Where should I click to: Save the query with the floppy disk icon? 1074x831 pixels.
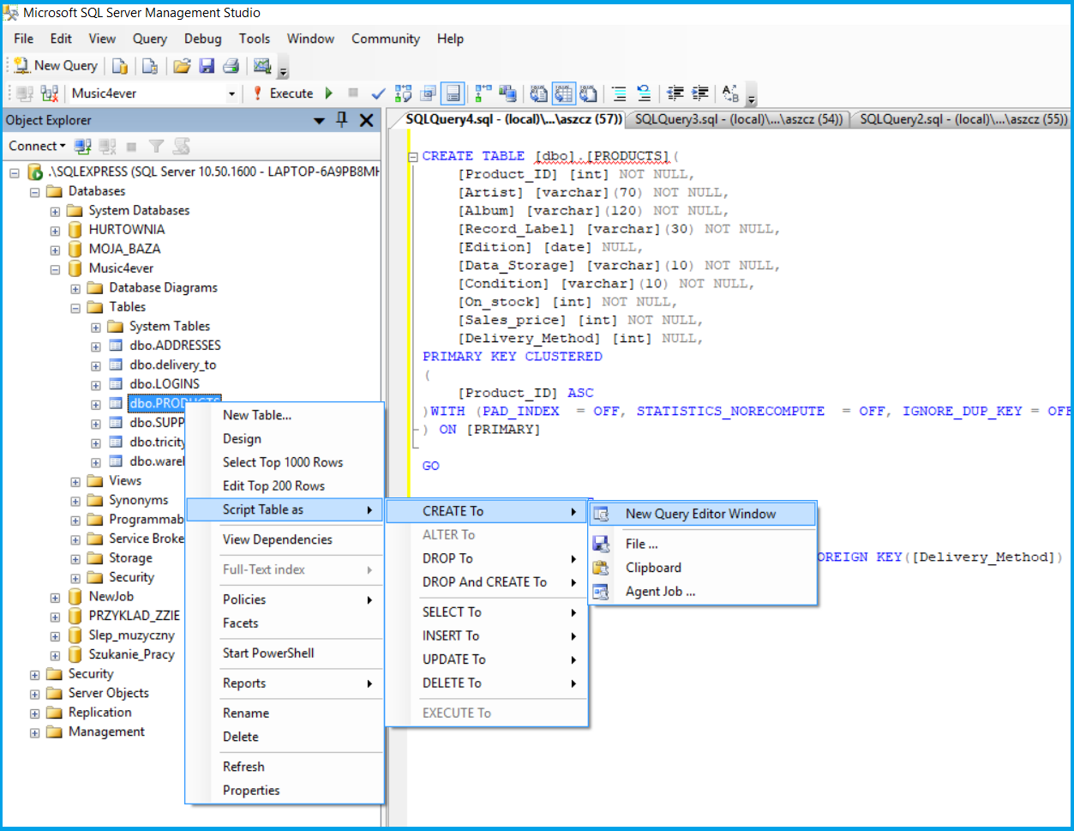tap(207, 66)
